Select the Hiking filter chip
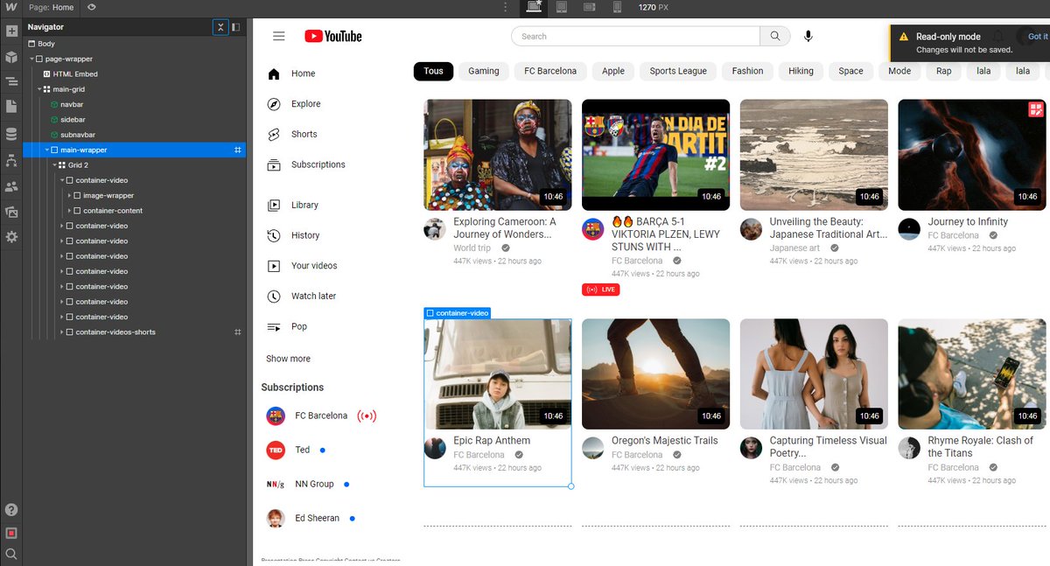 [x=801, y=71]
